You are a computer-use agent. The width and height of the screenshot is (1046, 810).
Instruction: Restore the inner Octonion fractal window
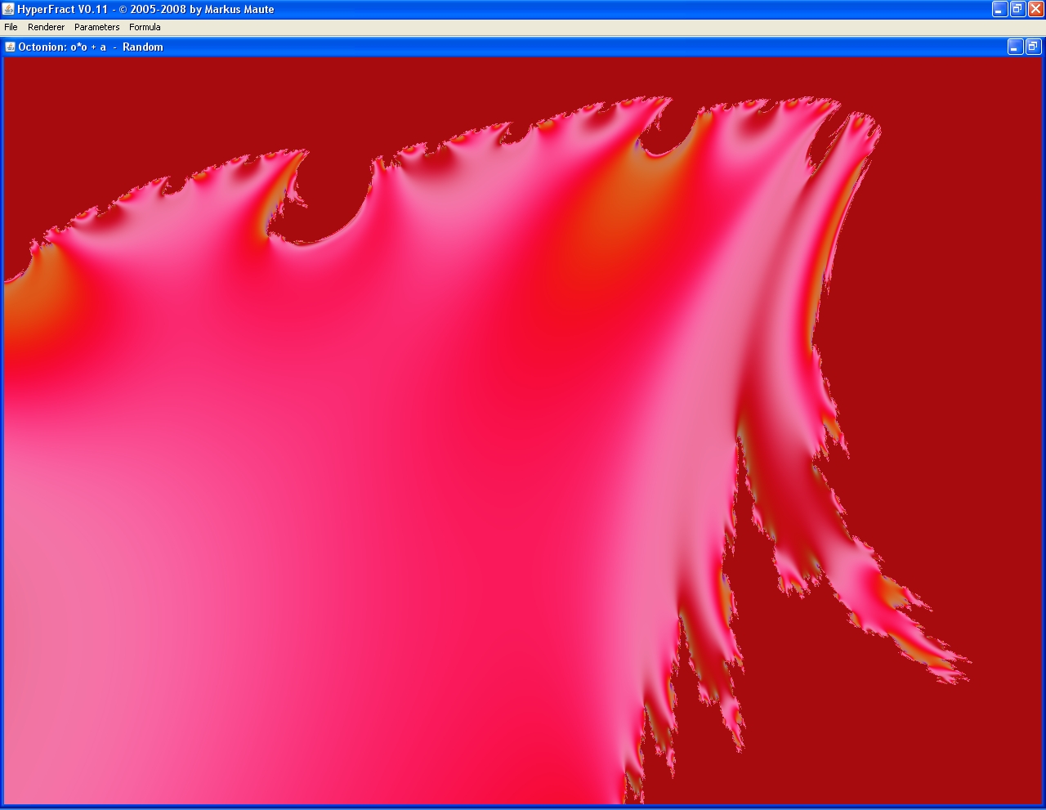coord(1033,47)
